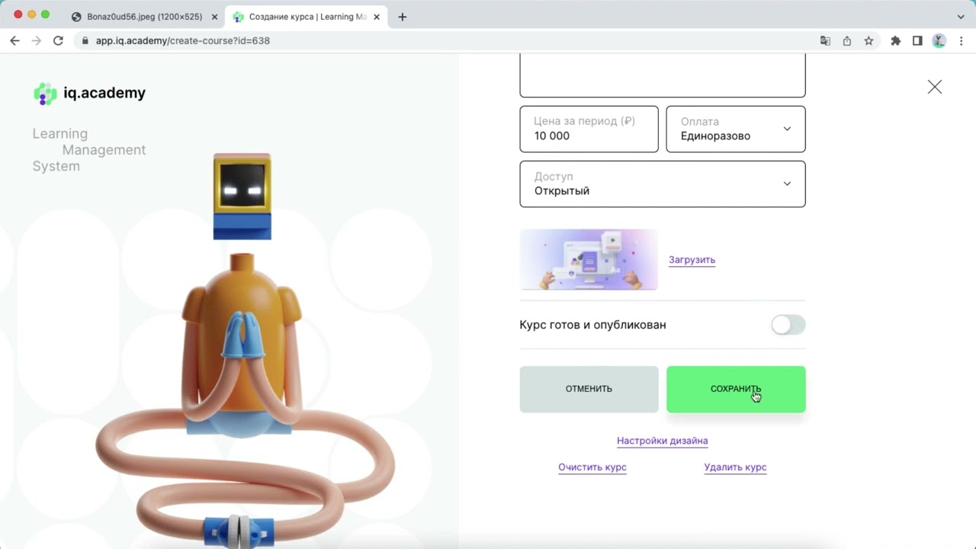Open the Chrome profile avatar
This screenshot has width=976, height=549.
click(x=939, y=40)
